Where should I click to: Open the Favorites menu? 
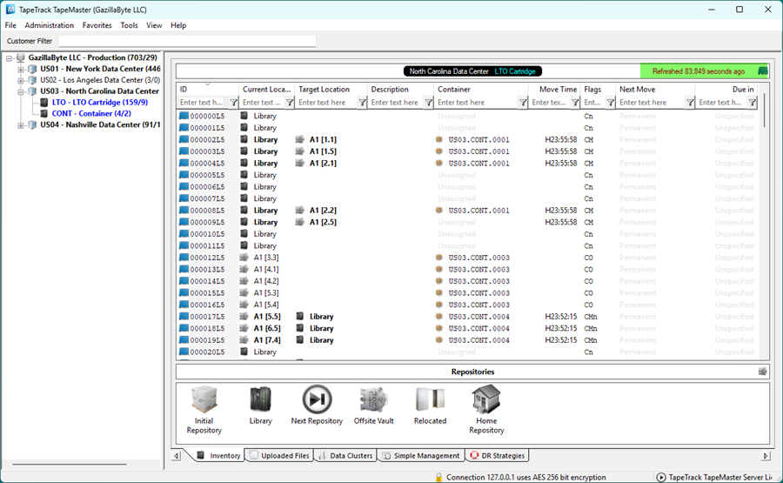(x=97, y=25)
